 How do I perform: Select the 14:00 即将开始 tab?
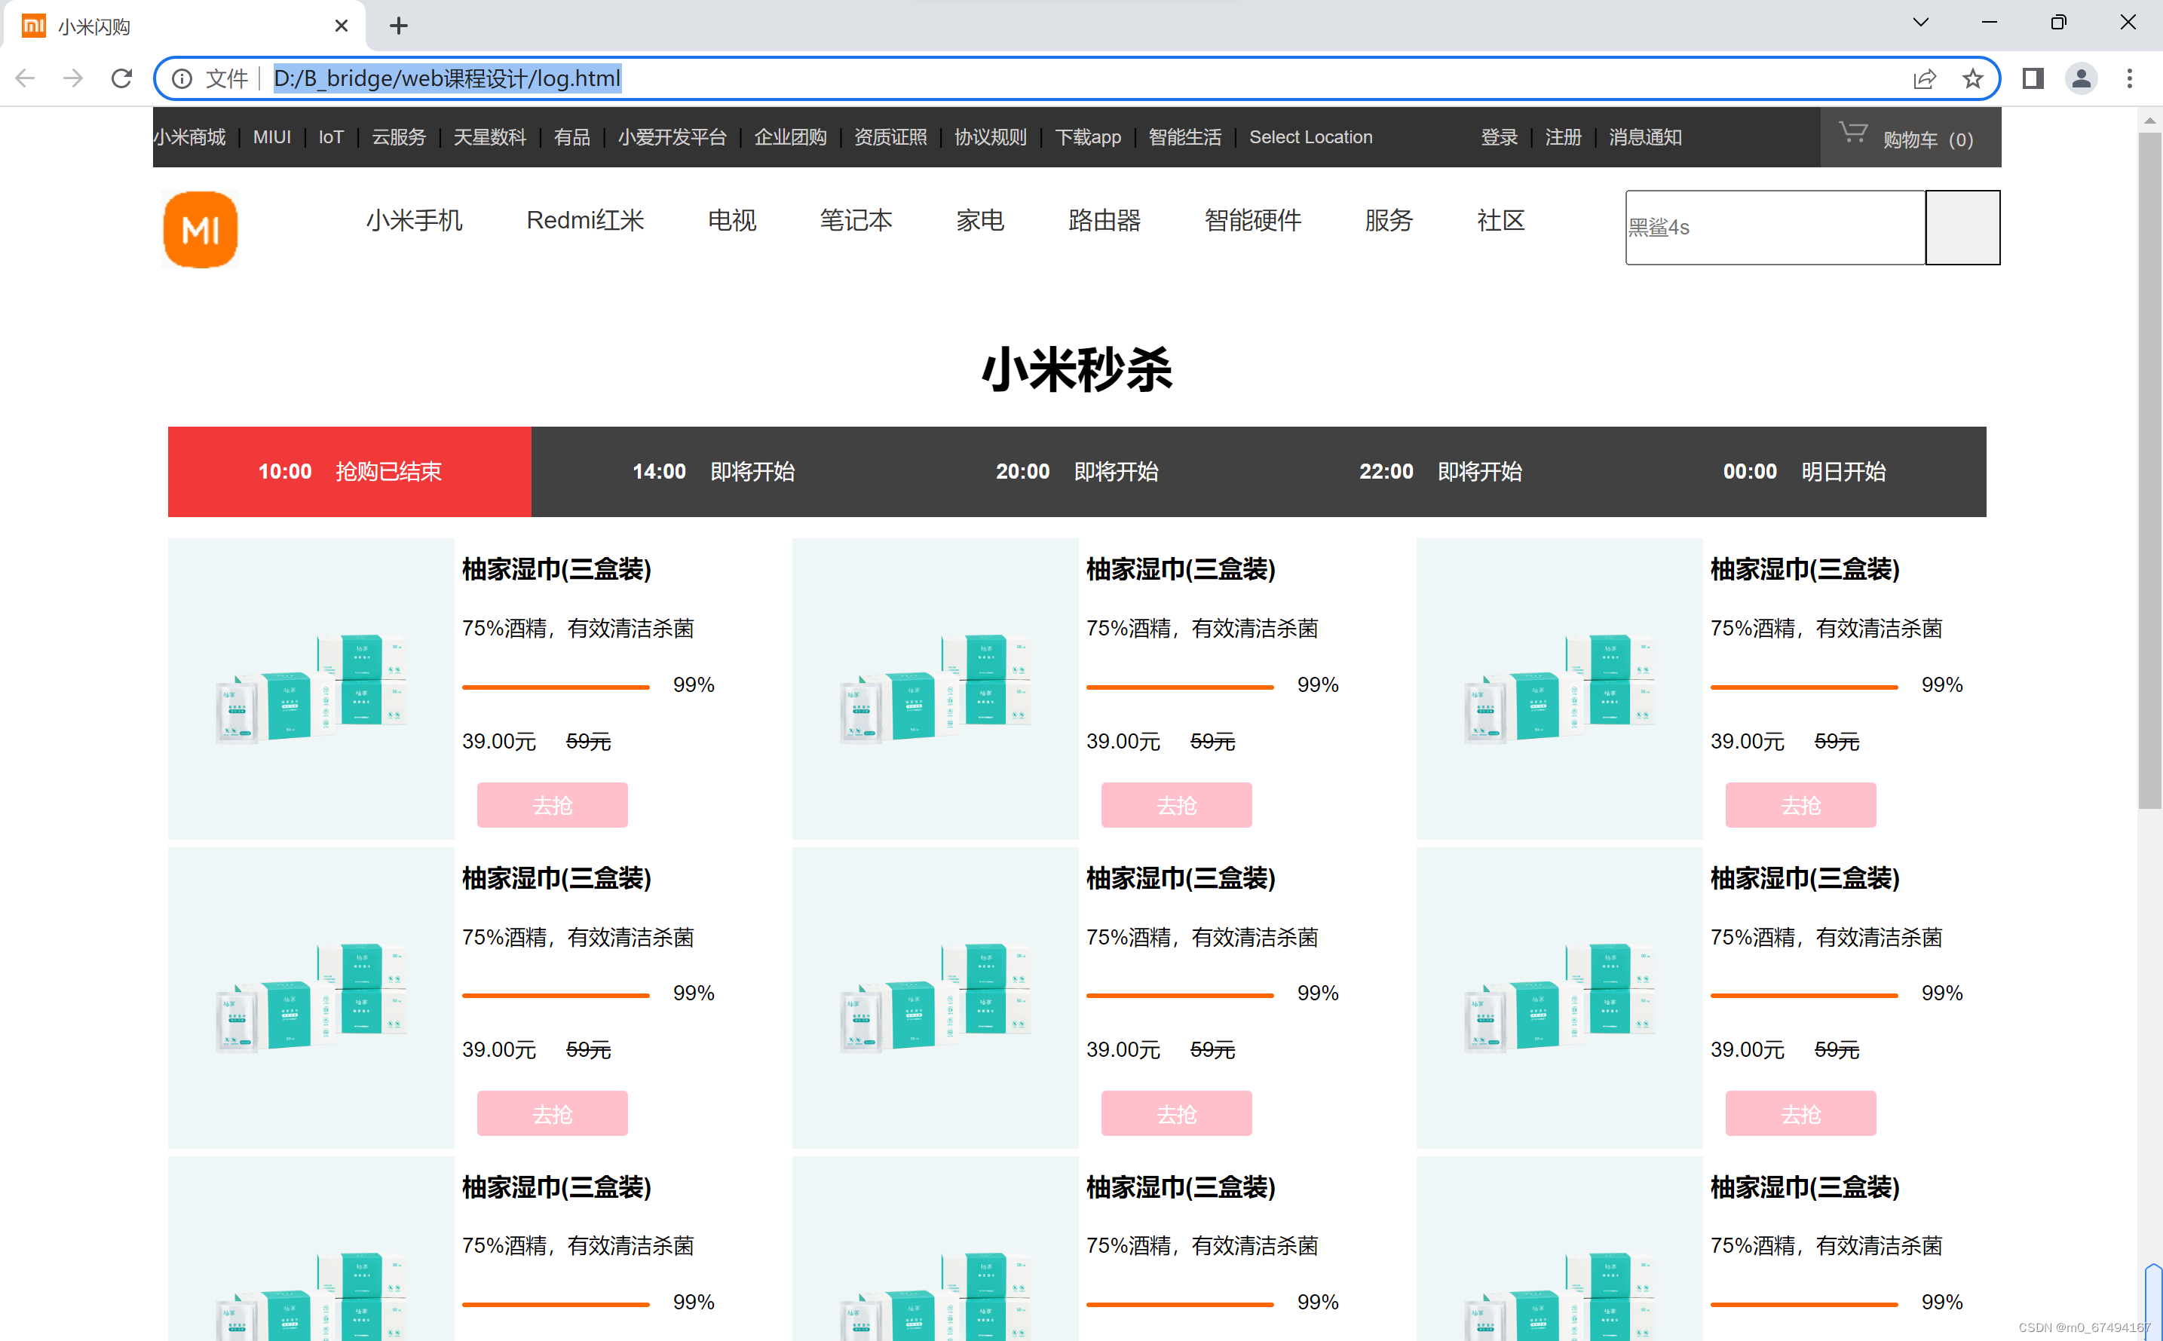[x=713, y=472]
